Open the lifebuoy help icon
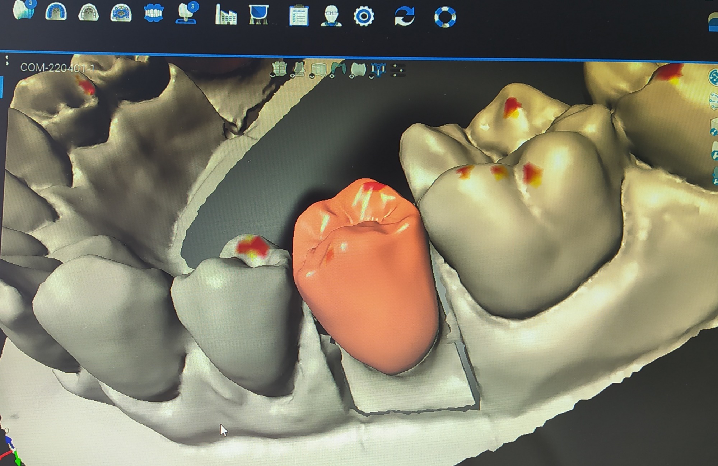 [445, 17]
